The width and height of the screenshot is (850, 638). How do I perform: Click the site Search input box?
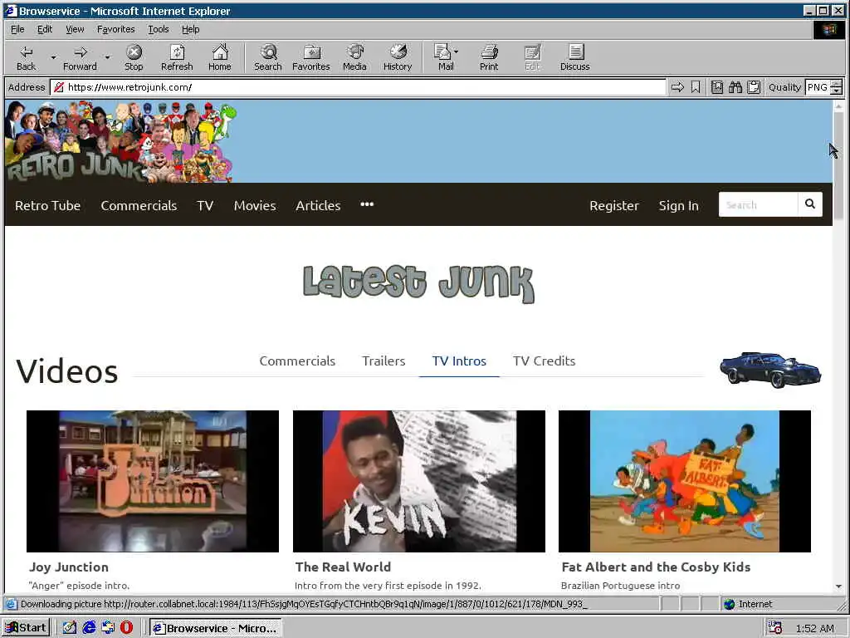point(758,204)
